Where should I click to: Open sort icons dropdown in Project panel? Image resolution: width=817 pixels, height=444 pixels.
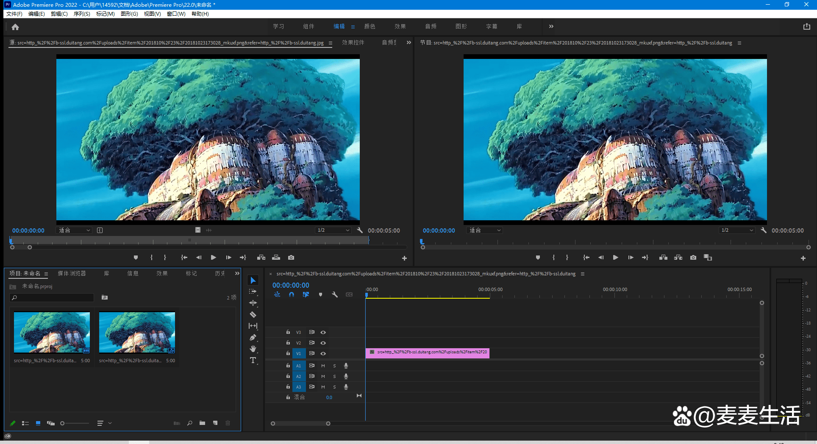click(104, 423)
